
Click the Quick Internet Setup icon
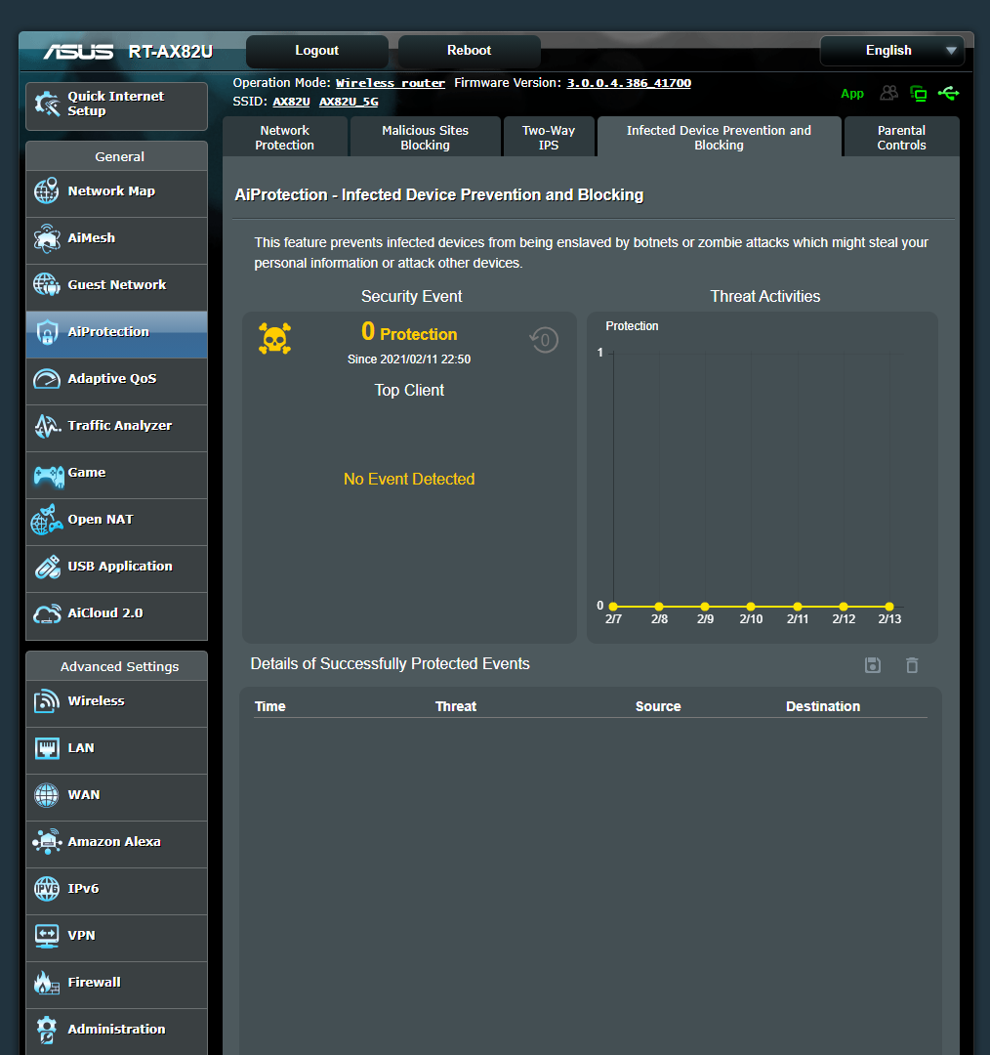47,104
